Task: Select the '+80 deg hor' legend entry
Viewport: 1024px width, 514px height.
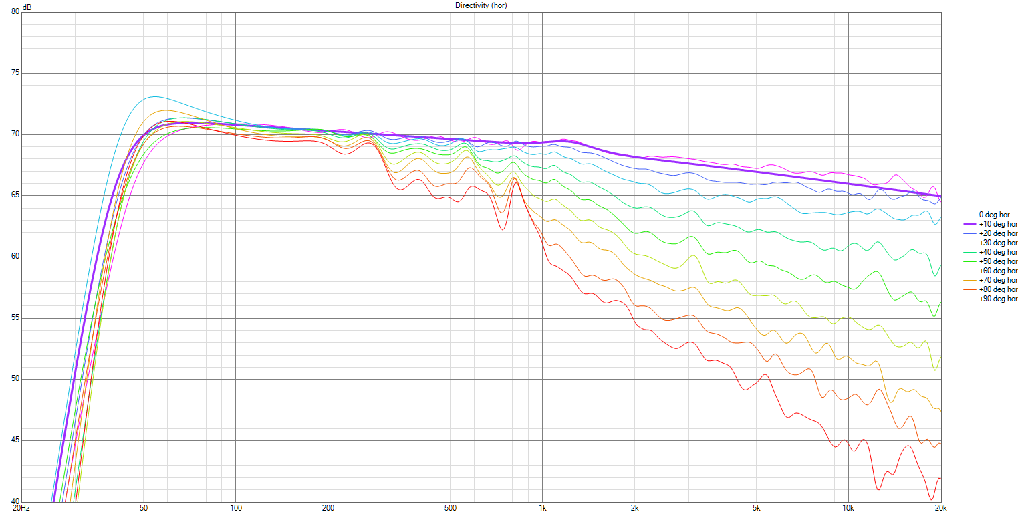Action: coord(991,289)
